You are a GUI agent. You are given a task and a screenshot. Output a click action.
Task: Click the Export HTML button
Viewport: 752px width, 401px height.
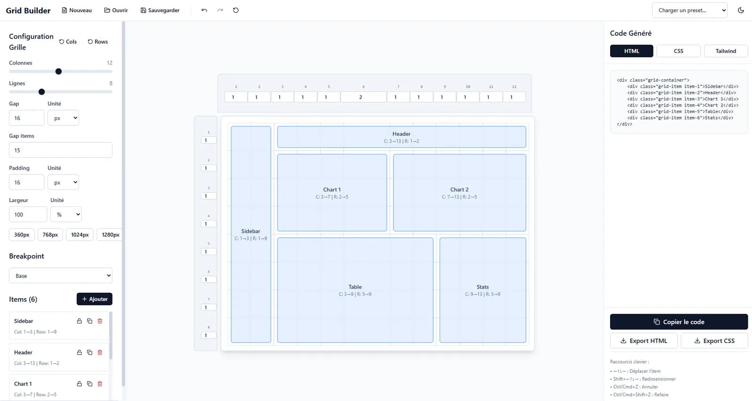tap(644, 341)
